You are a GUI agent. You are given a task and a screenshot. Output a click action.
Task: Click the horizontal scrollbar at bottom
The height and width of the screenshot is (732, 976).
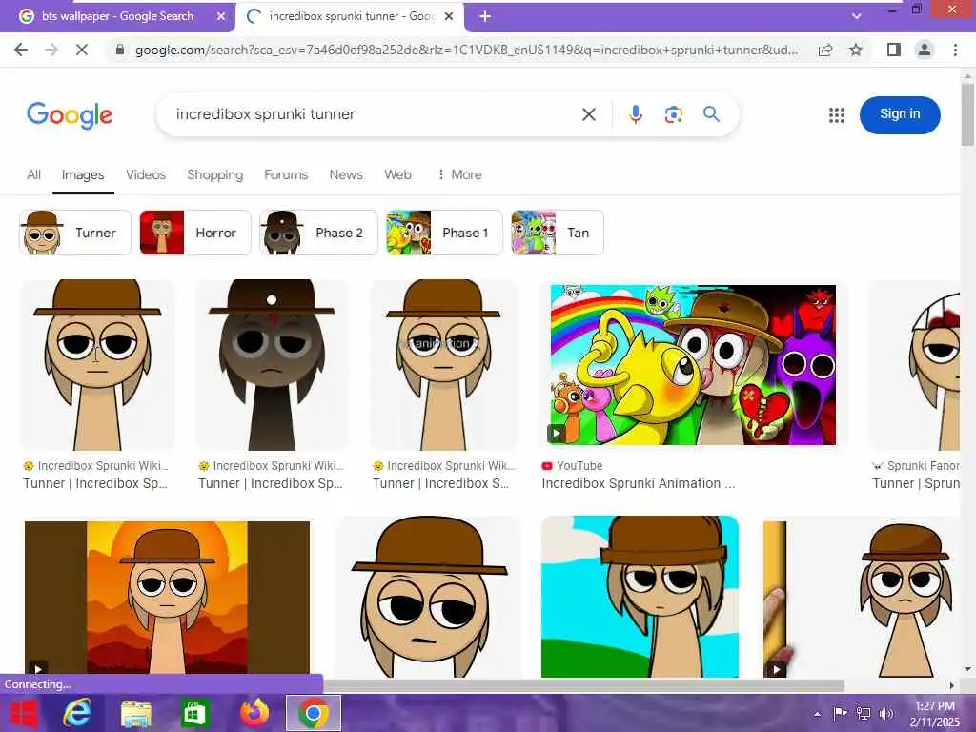(x=582, y=685)
